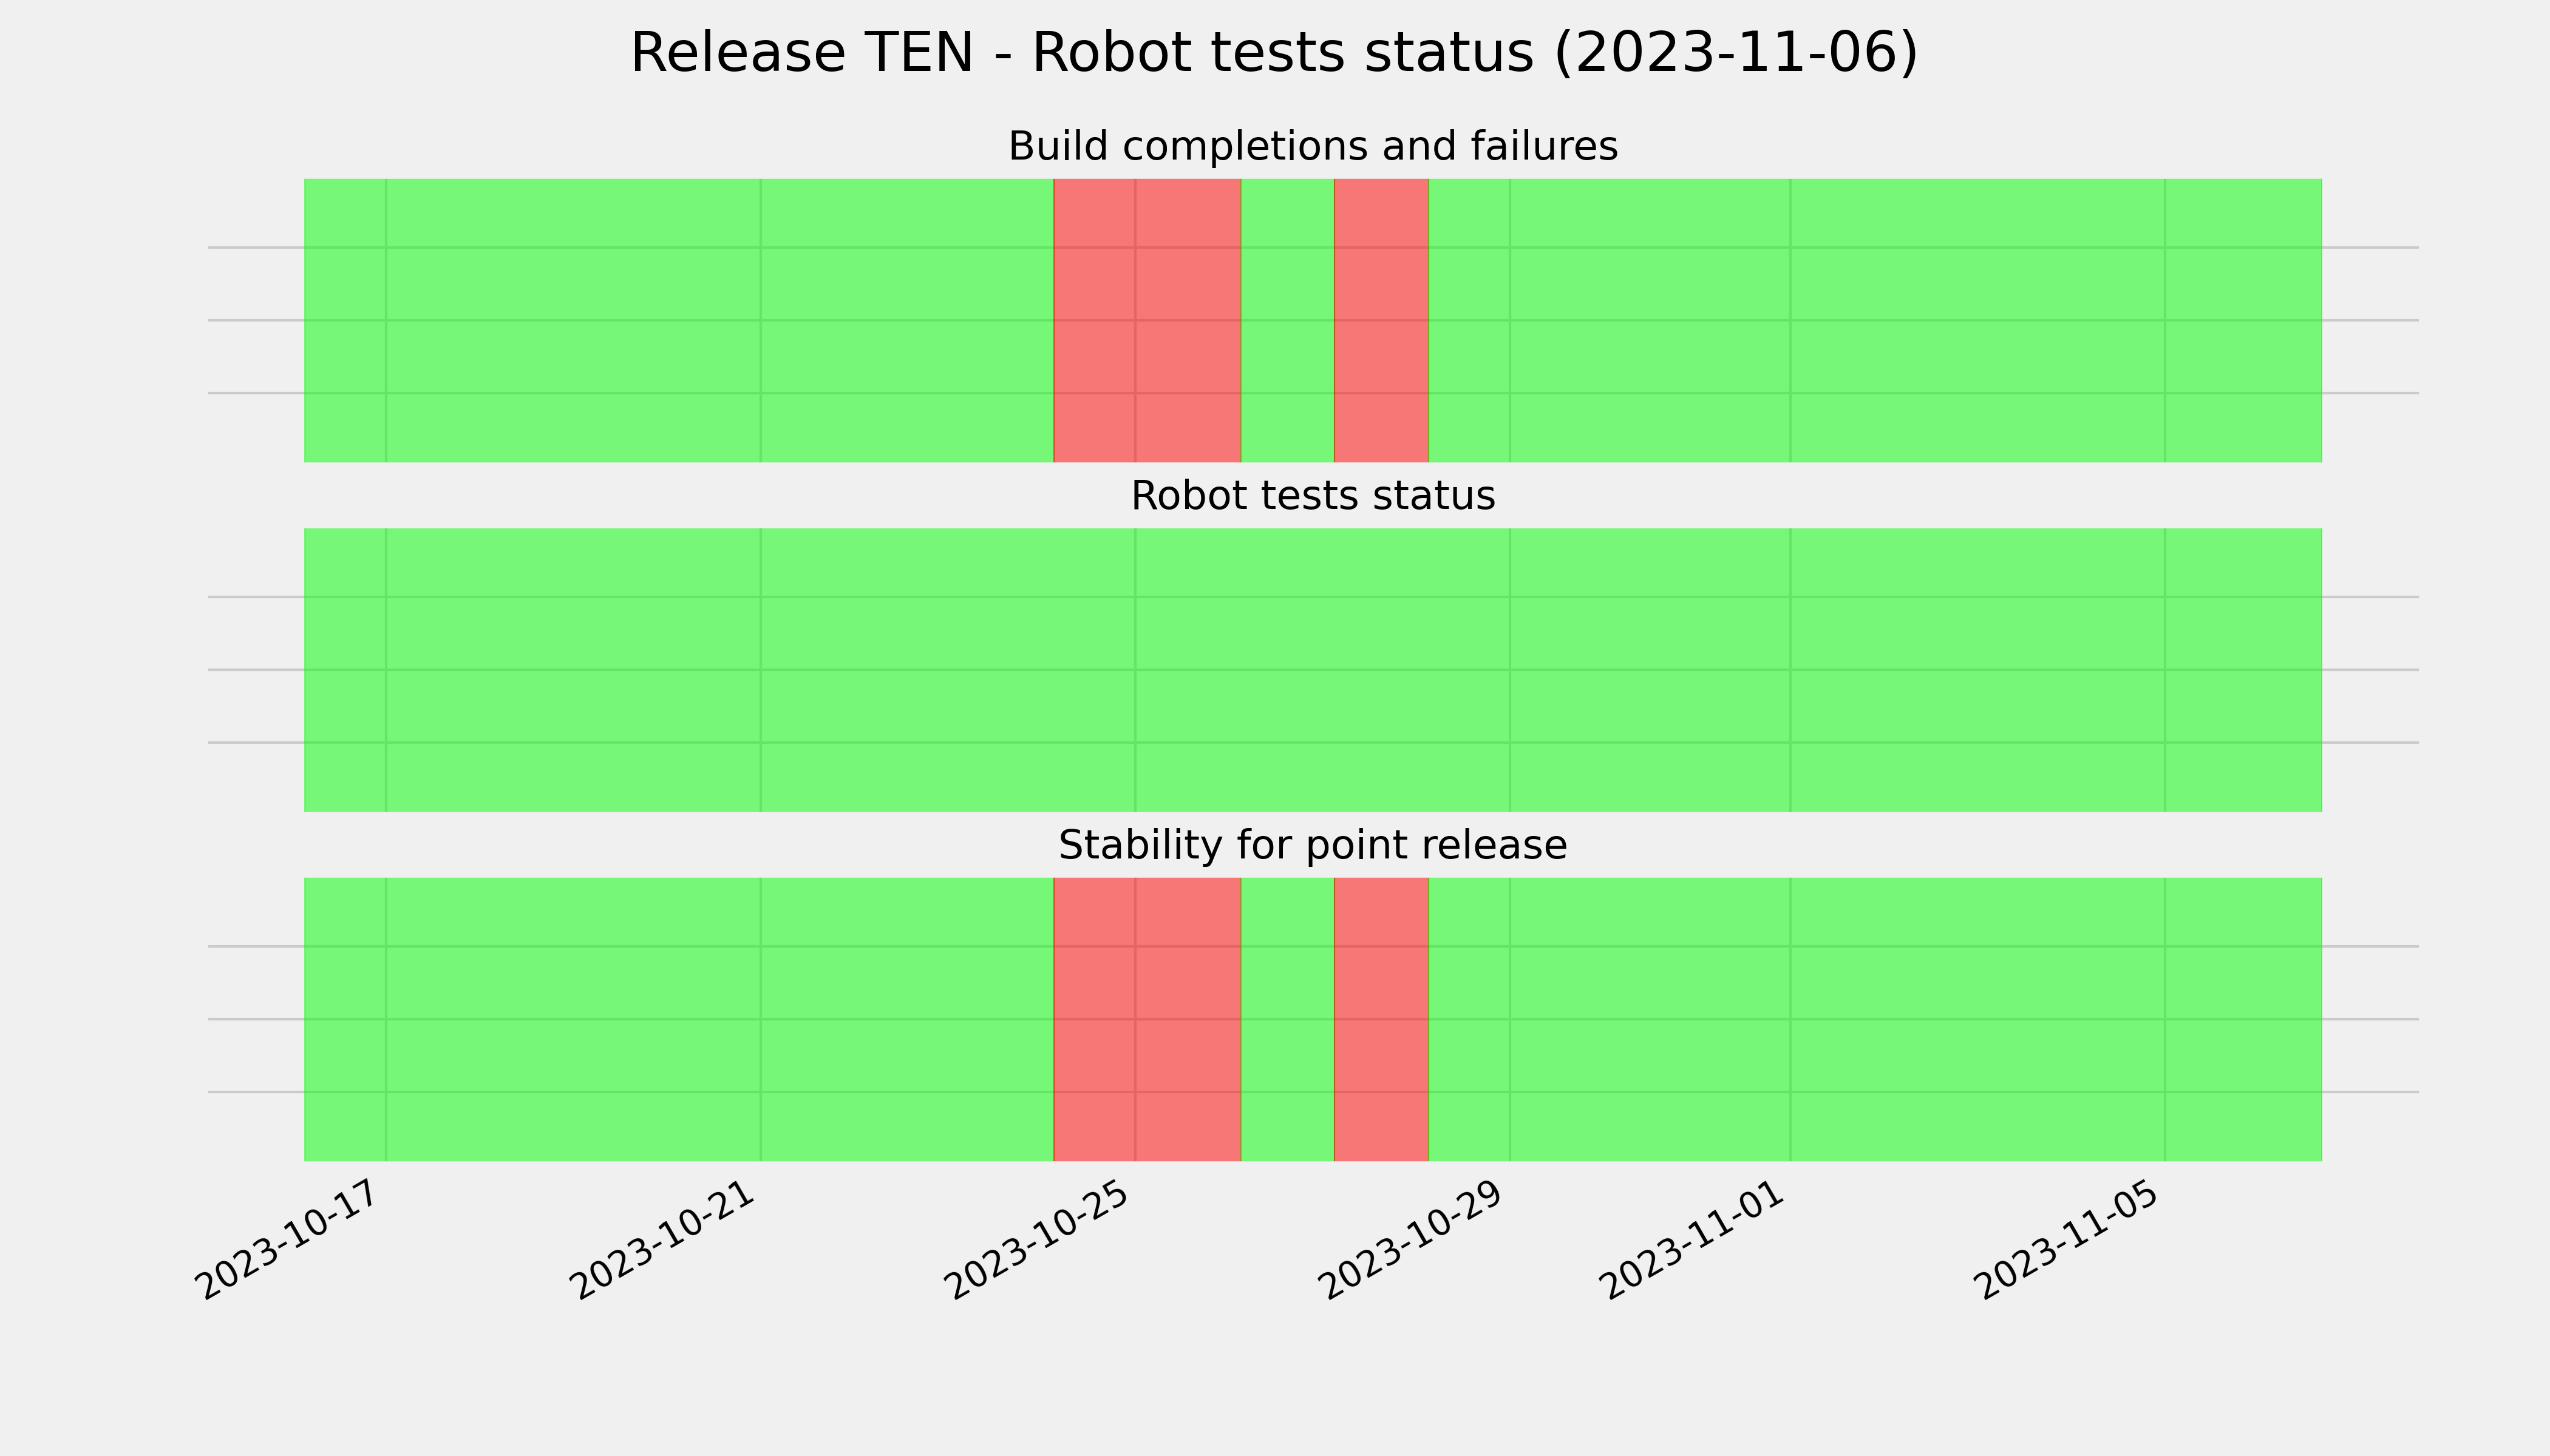Viewport: 2550px width, 1456px height.
Task: Click the left green region of Build completions chart
Action: pos(679,320)
